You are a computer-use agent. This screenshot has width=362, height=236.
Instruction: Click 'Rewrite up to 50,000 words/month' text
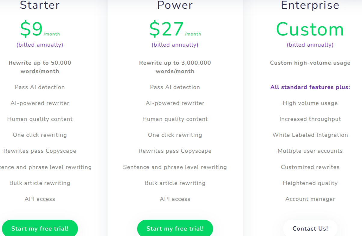coord(40,67)
